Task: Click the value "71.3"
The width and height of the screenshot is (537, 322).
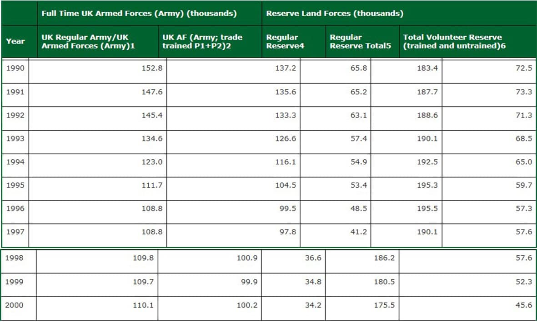Action: 524,115
